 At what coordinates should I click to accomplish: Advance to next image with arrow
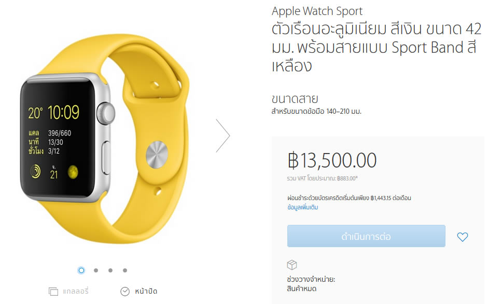223,135
